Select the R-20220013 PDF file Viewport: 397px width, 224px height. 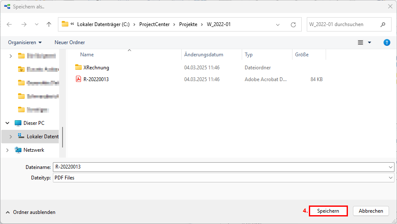[96, 79]
